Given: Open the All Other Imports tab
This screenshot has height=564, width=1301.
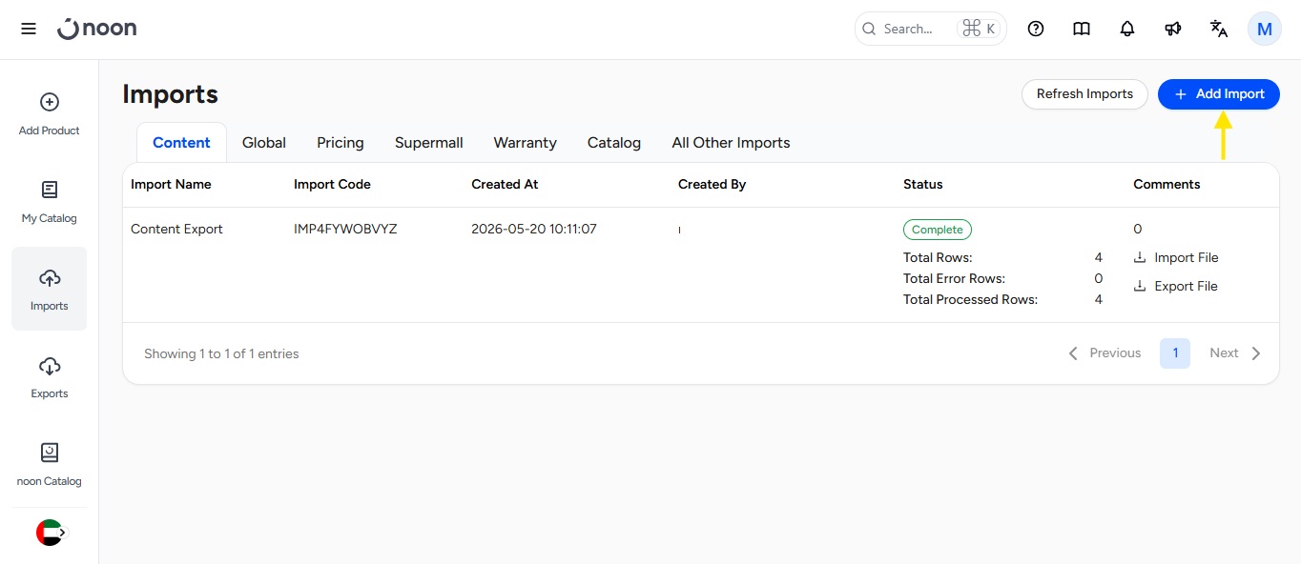Looking at the screenshot, I should (731, 143).
